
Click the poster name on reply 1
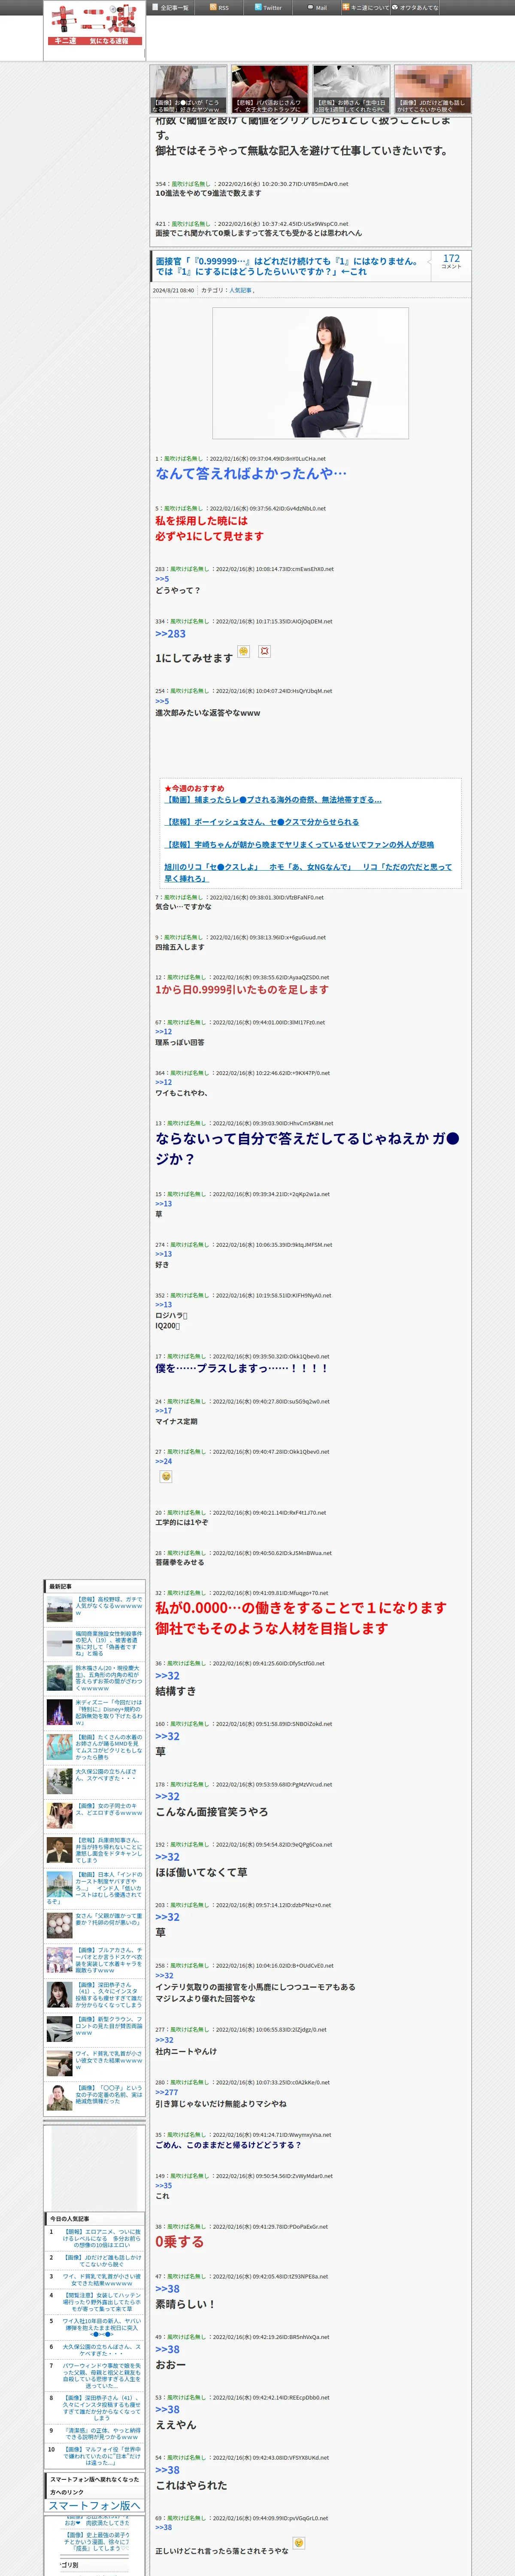[183, 458]
